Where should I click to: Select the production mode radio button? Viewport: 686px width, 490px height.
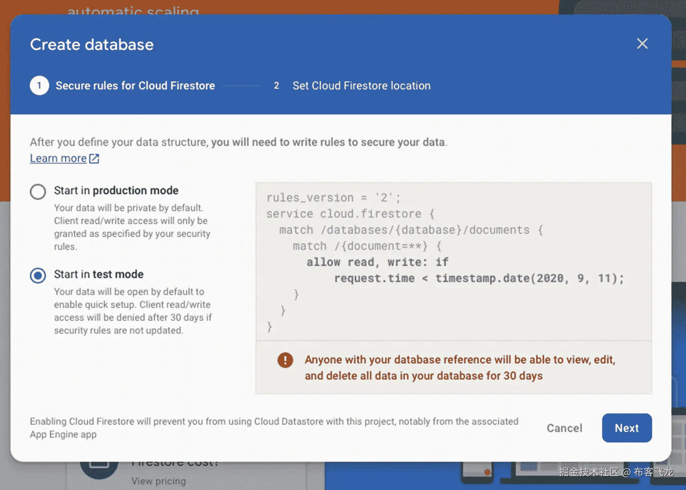[38, 191]
